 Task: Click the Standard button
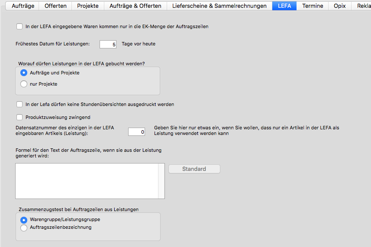click(x=194, y=169)
